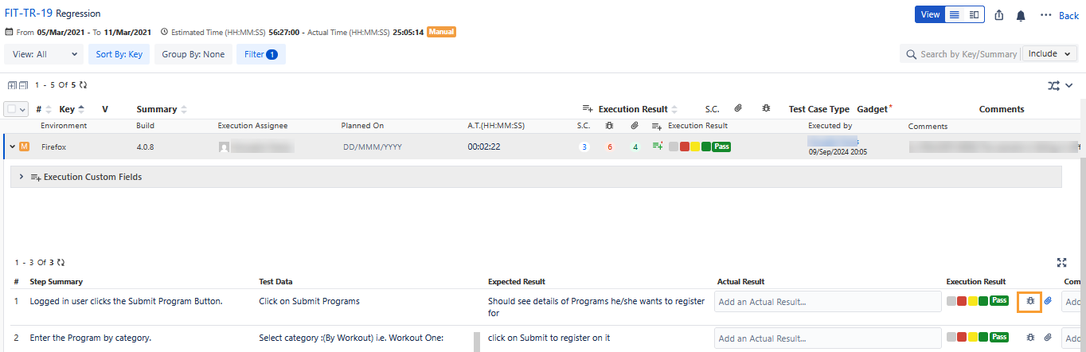The width and height of the screenshot is (1086, 352).
Task: Click the orange Manual tag in header
Action: (x=441, y=32)
